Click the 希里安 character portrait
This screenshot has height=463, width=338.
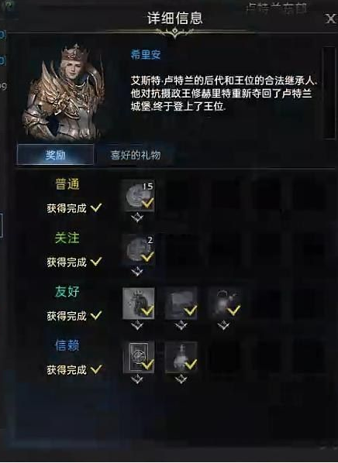point(64,91)
